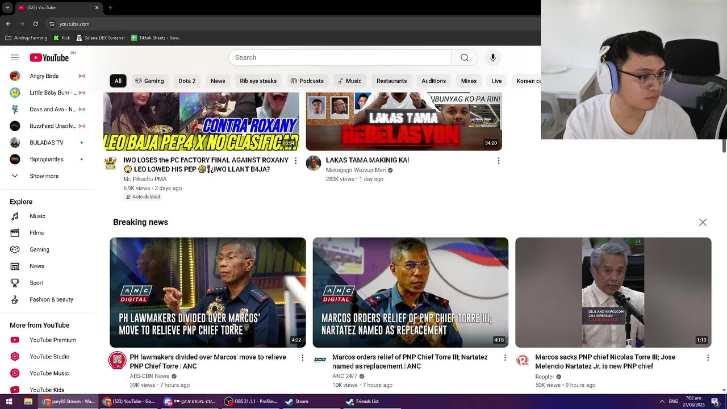Open options for Marcos orders relief video
This screenshot has height=409, width=727.
coord(505,357)
